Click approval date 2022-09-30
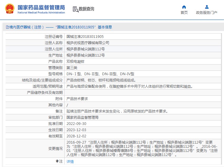 [x=76, y=124]
